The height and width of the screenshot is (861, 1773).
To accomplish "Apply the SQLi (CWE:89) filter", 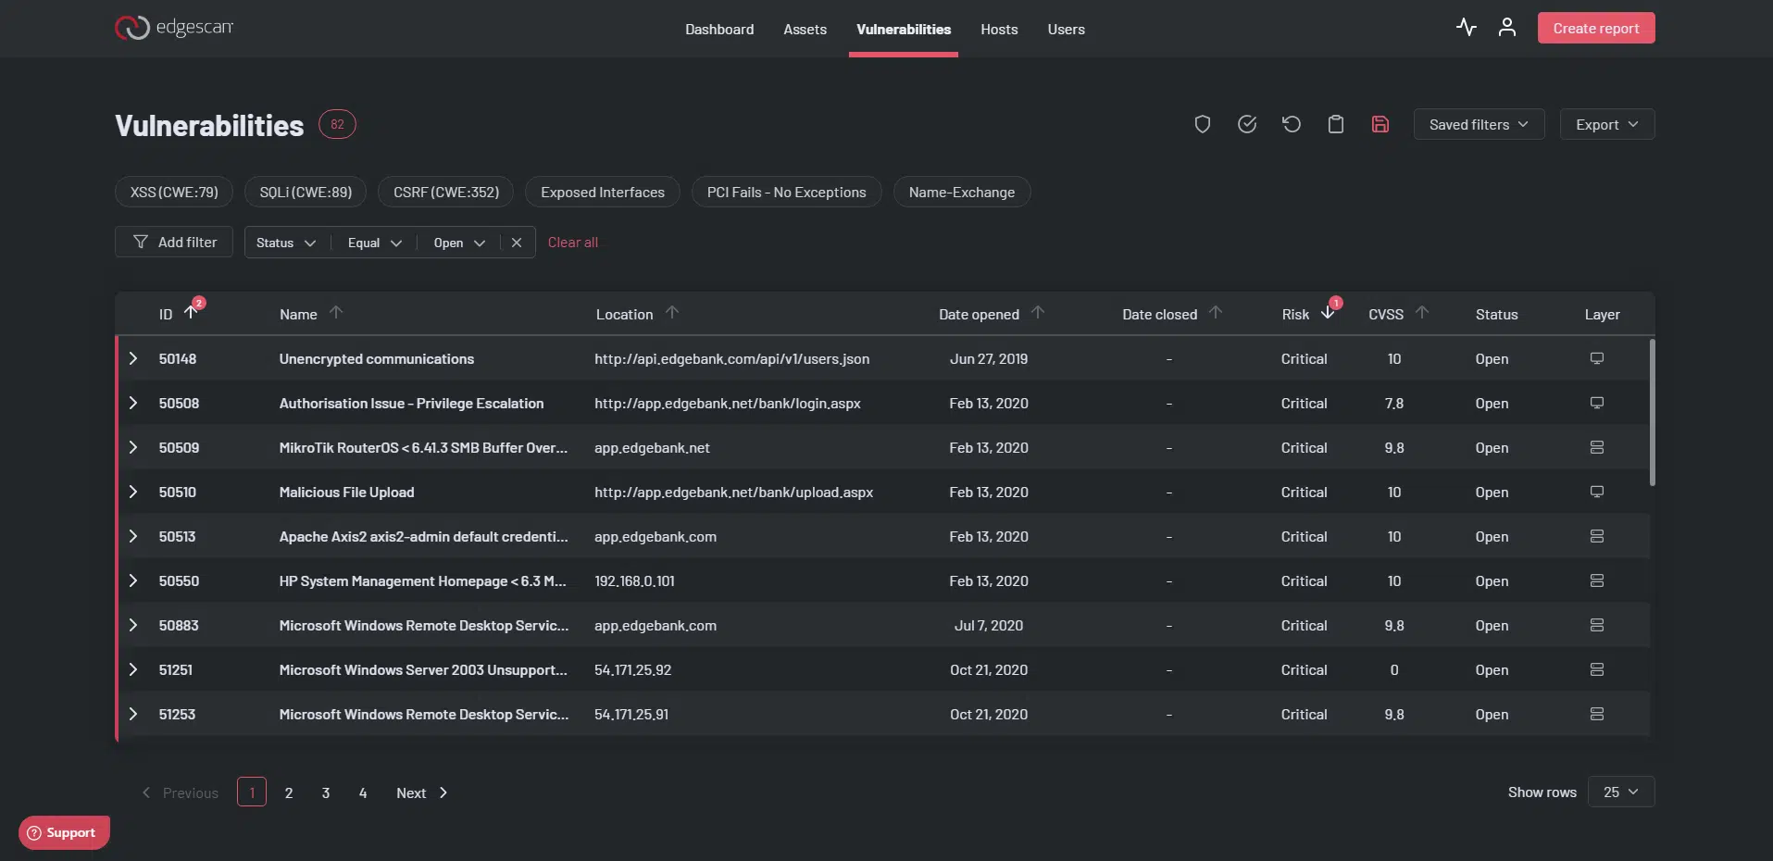I will [306, 192].
